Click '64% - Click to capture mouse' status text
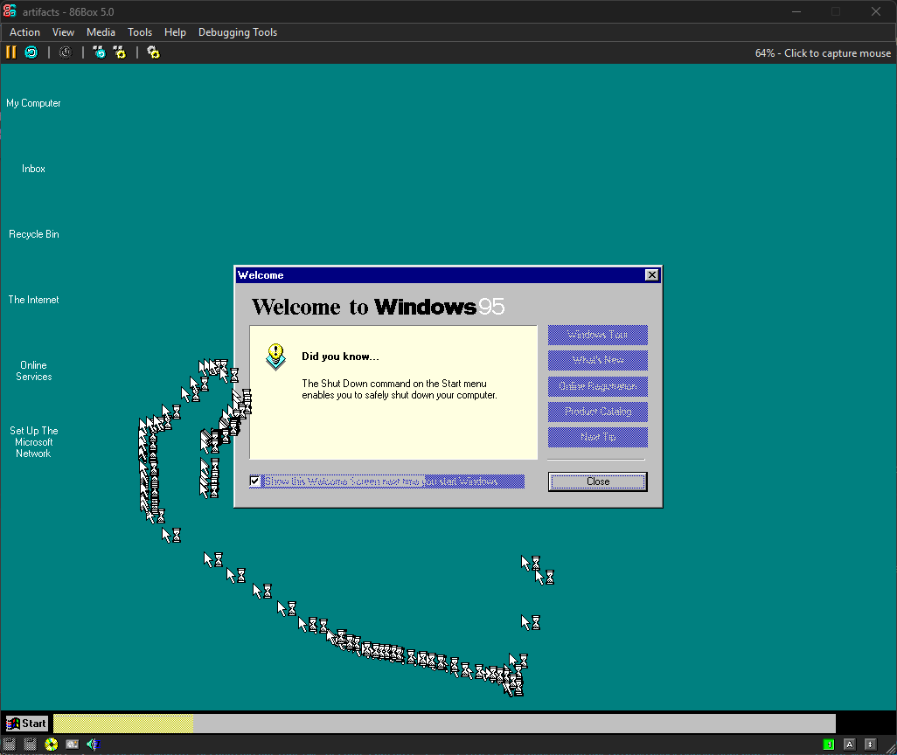Image resolution: width=897 pixels, height=755 pixels. click(x=823, y=53)
